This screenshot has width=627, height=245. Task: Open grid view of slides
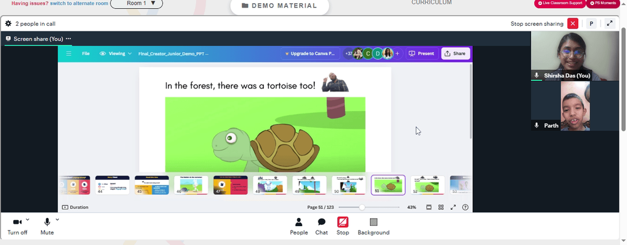click(441, 207)
